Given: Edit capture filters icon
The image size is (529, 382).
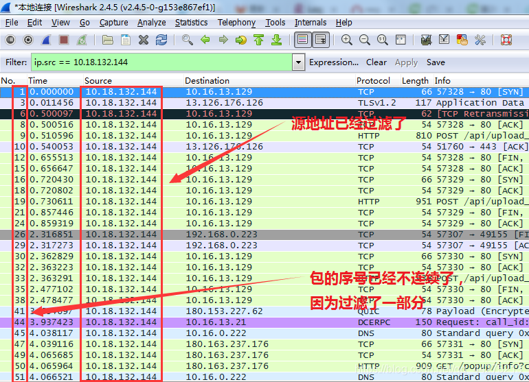Looking at the screenshot, I should coord(426,40).
